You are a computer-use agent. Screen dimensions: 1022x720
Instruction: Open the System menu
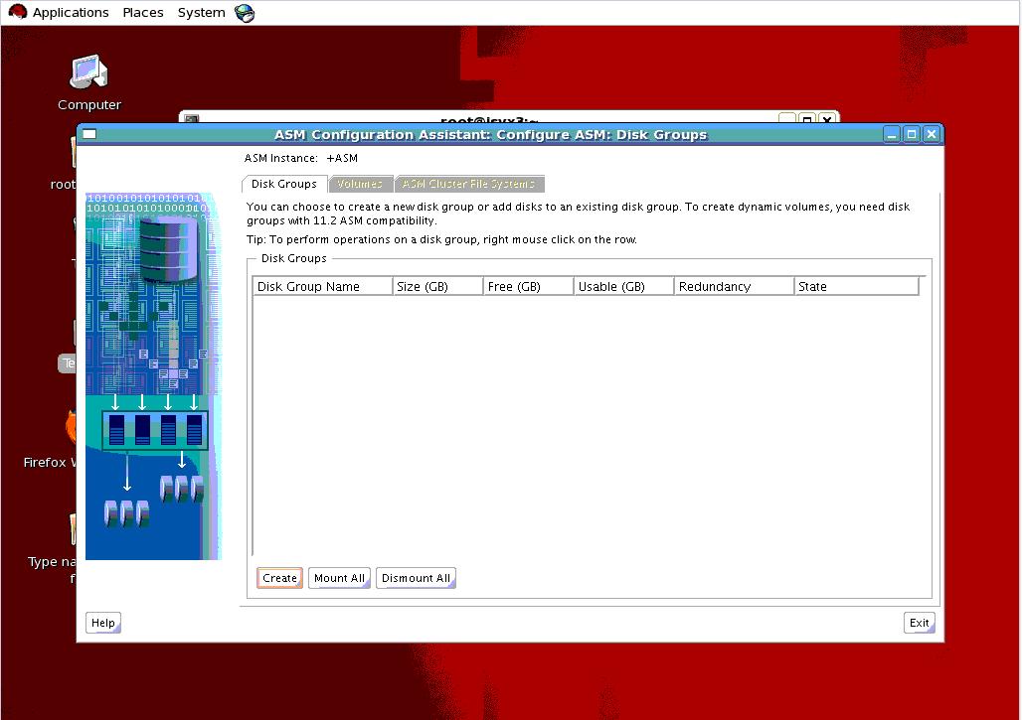click(x=201, y=12)
